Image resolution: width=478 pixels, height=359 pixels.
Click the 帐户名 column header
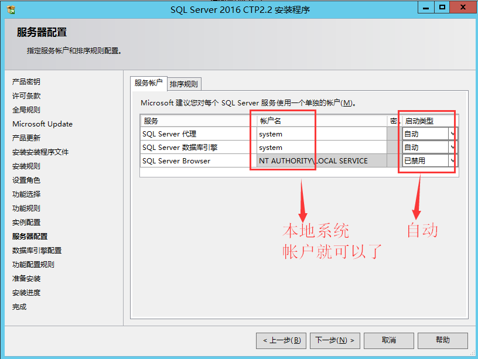(x=322, y=121)
